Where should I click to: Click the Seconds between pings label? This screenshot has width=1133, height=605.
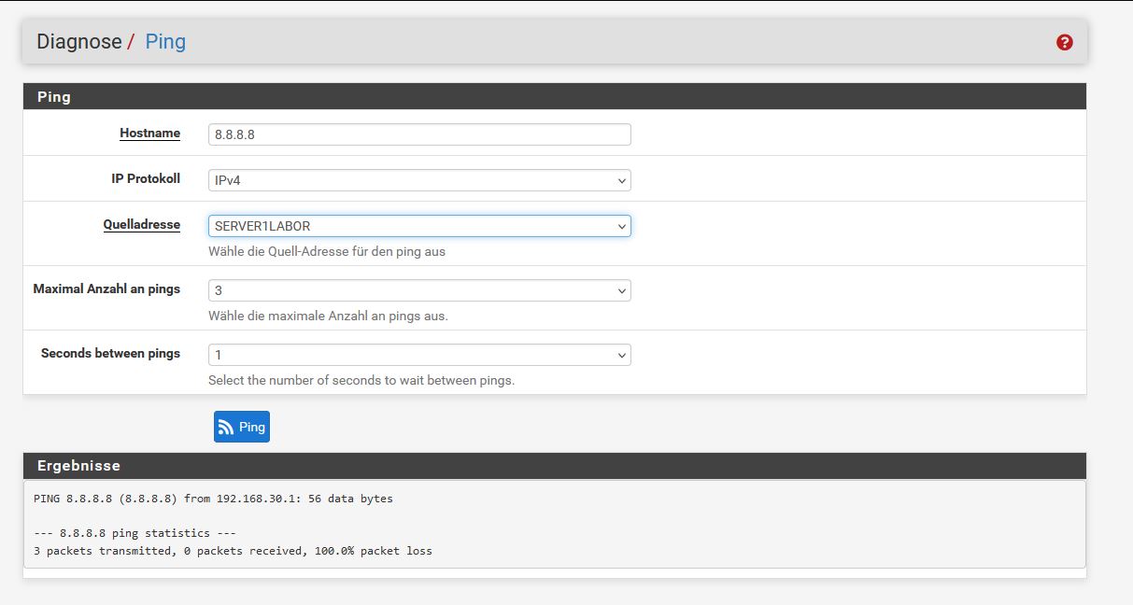[110, 353]
